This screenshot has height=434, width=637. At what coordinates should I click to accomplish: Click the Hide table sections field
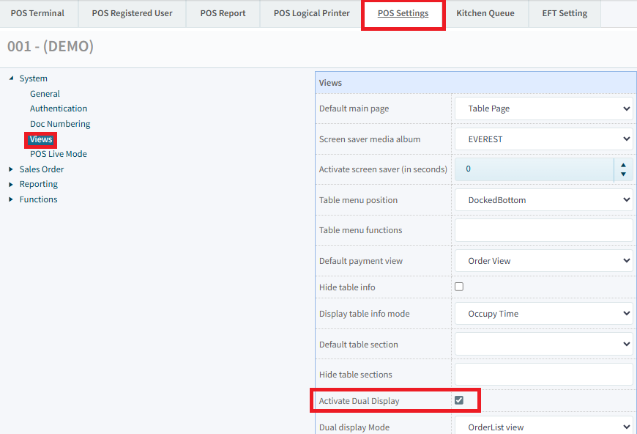(x=543, y=375)
